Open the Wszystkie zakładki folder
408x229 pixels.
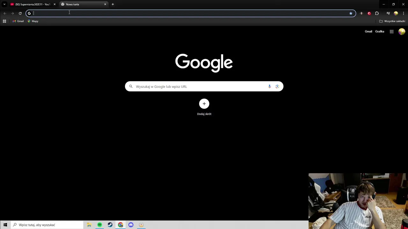click(392, 21)
